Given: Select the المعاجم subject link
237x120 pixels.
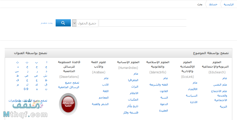Looking at the screenshot, I should coord(104,98).
